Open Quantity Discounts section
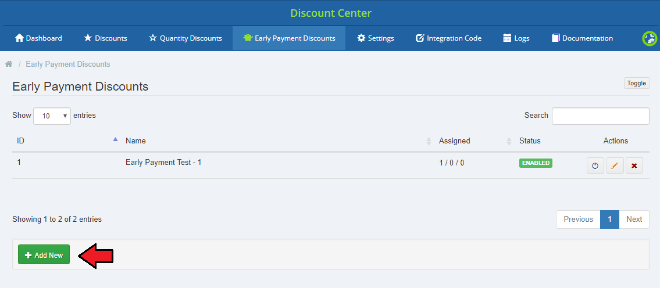660x288 pixels. pos(185,38)
